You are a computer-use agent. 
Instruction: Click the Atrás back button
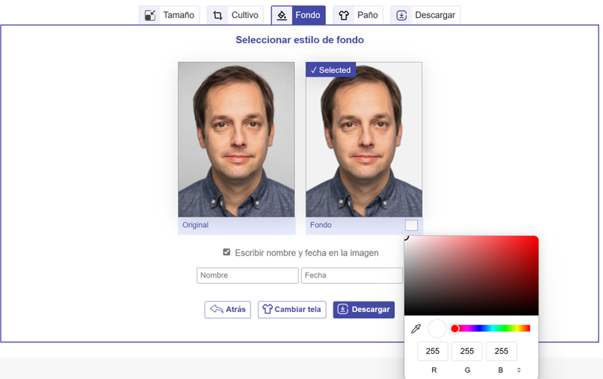pos(228,309)
